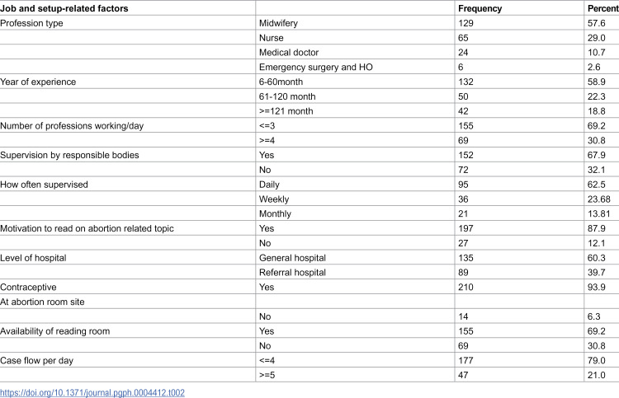This screenshot has height=398, width=619.
Task: Click the 'Case flow per day' label
Action: [36, 361]
